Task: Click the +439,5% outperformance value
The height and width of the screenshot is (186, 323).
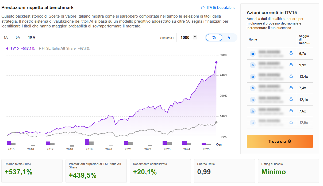Action: tap(83, 175)
